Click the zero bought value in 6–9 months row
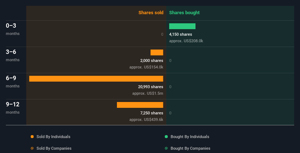 [x=170, y=87]
